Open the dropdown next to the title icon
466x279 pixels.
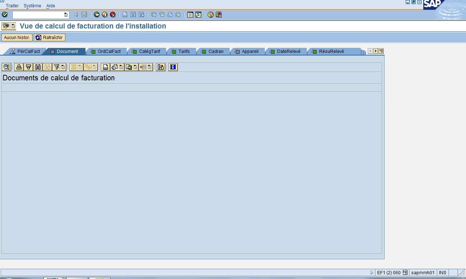pyautogui.click(x=13, y=26)
